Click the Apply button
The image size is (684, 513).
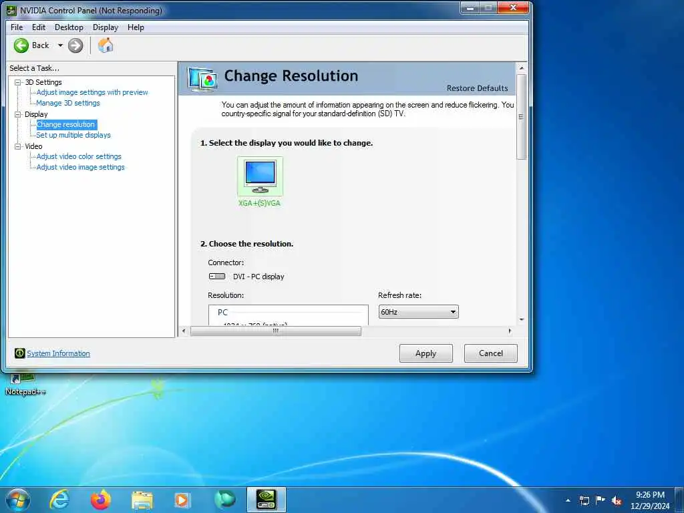[x=425, y=353]
